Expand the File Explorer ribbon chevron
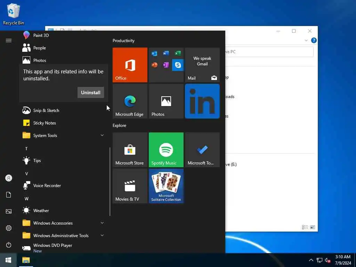356x267 pixels. [x=306, y=40]
